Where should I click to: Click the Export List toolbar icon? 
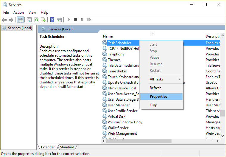click(43, 20)
